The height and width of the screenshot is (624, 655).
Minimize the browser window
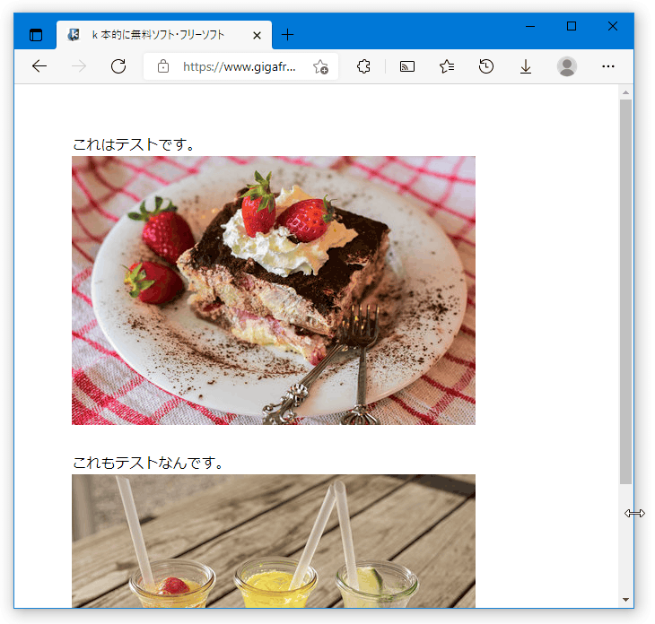pos(530,26)
